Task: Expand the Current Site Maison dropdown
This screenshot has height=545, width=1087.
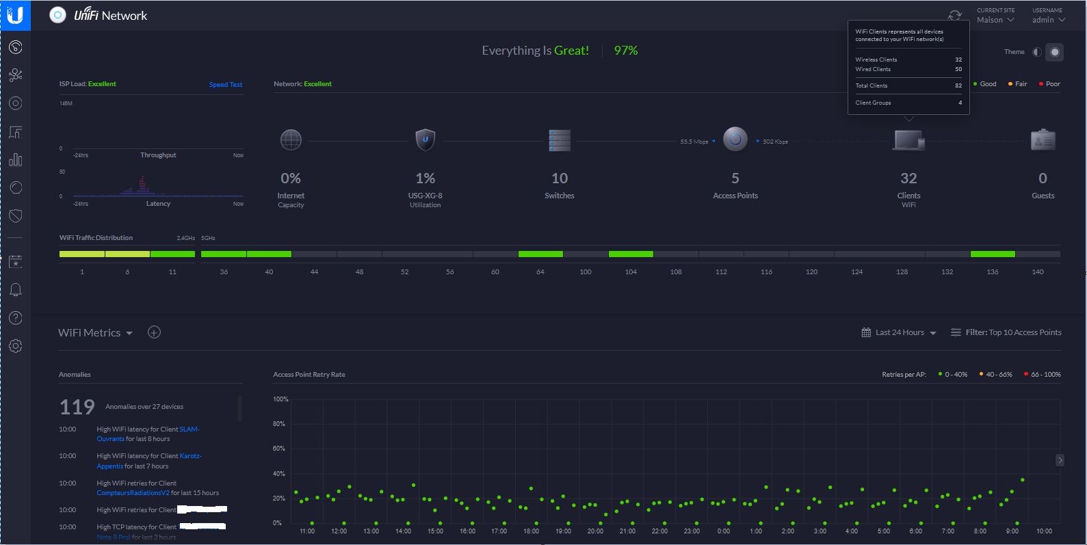Action: [x=995, y=20]
